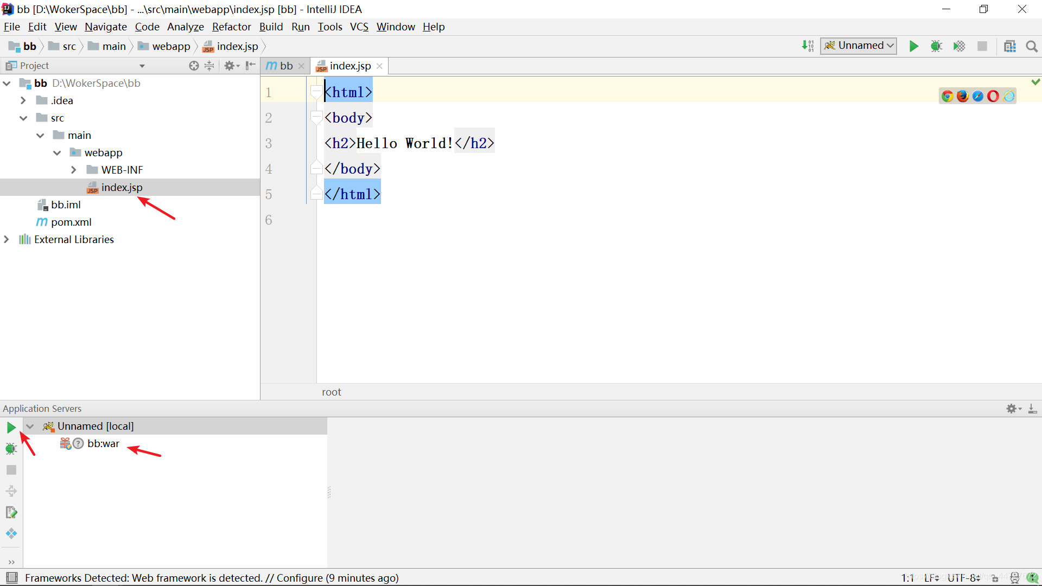The image size is (1042, 586).
Task: Open Project panel settings gear
Action: [231, 66]
